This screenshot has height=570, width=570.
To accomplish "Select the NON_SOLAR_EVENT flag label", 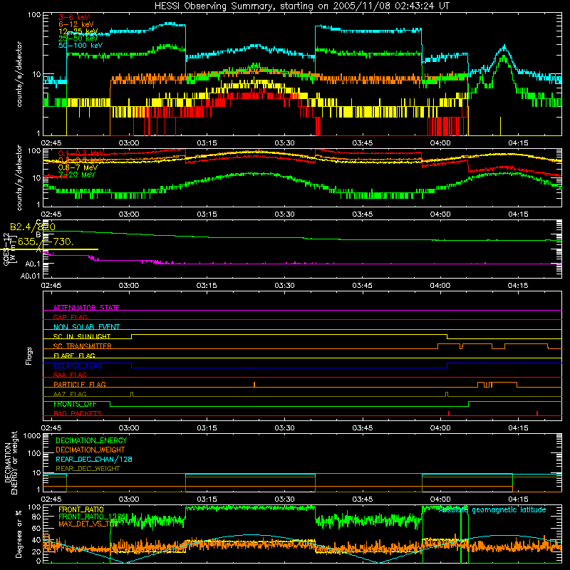I will point(86,327).
